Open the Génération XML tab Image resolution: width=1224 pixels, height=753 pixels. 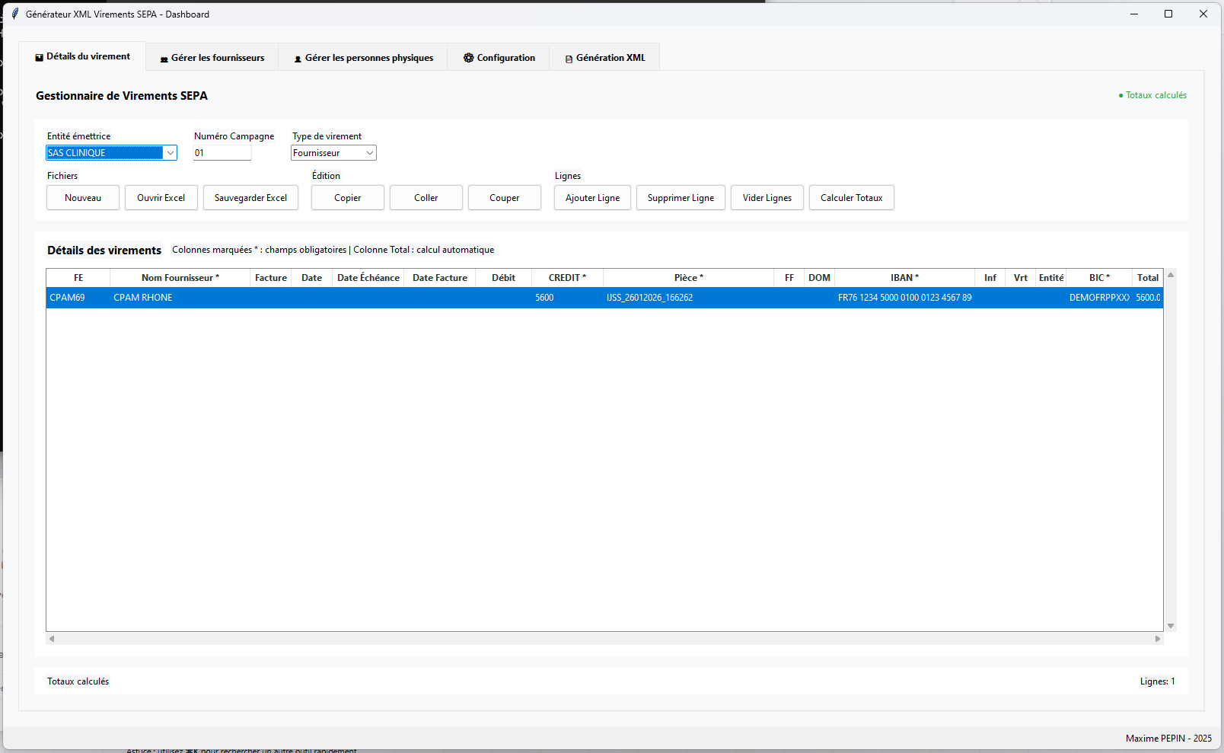click(x=604, y=58)
